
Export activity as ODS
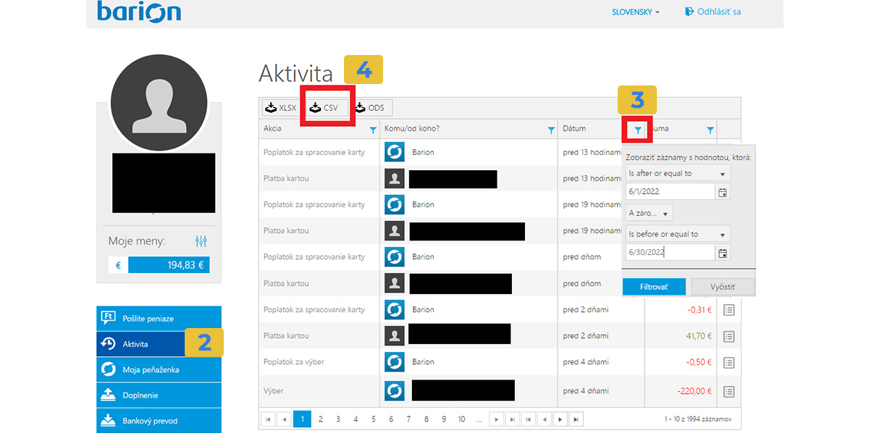coord(371,108)
